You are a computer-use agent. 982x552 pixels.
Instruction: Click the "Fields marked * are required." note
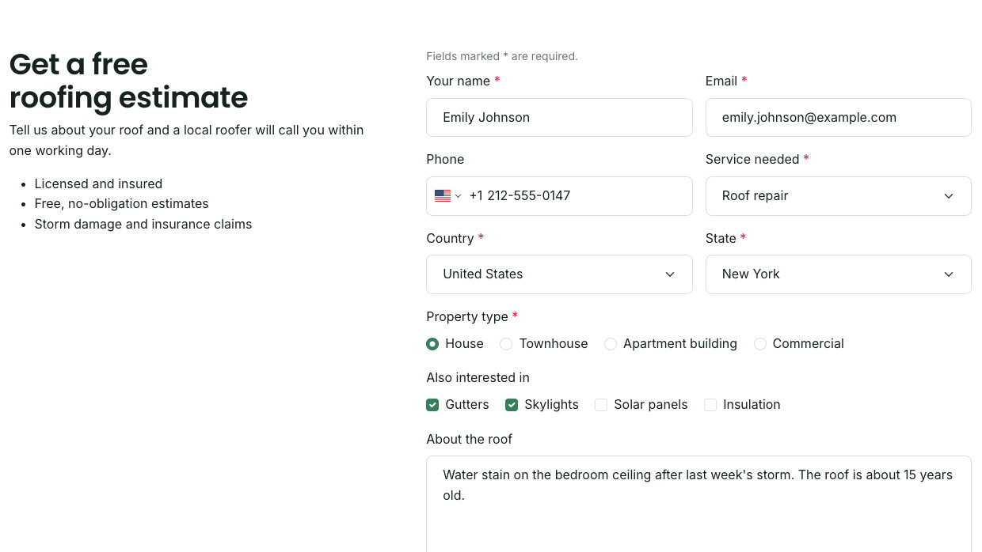(502, 56)
